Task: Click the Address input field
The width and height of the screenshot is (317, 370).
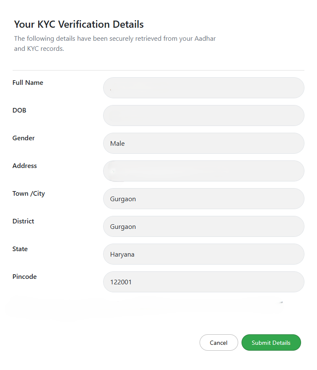Action: pos(203,171)
